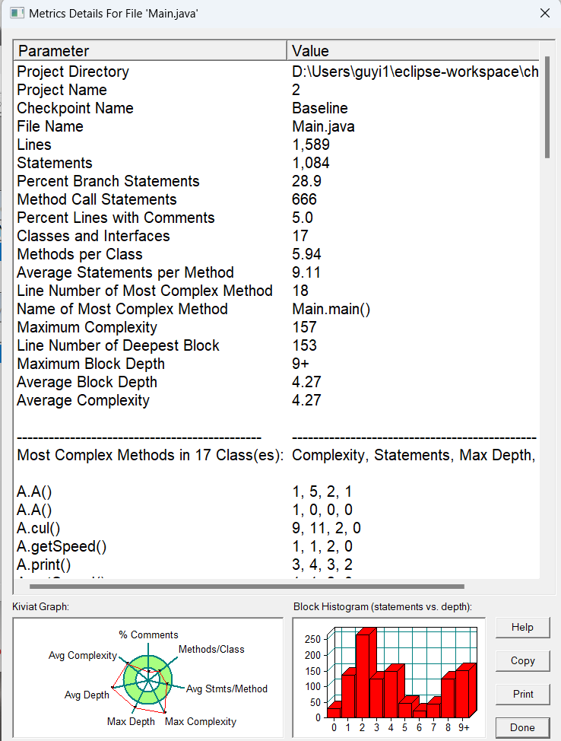Image resolution: width=561 pixels, height=741 pixels.
Task: Click the Parameter column header
Action: pyautogui.click(x=151, y=50)
